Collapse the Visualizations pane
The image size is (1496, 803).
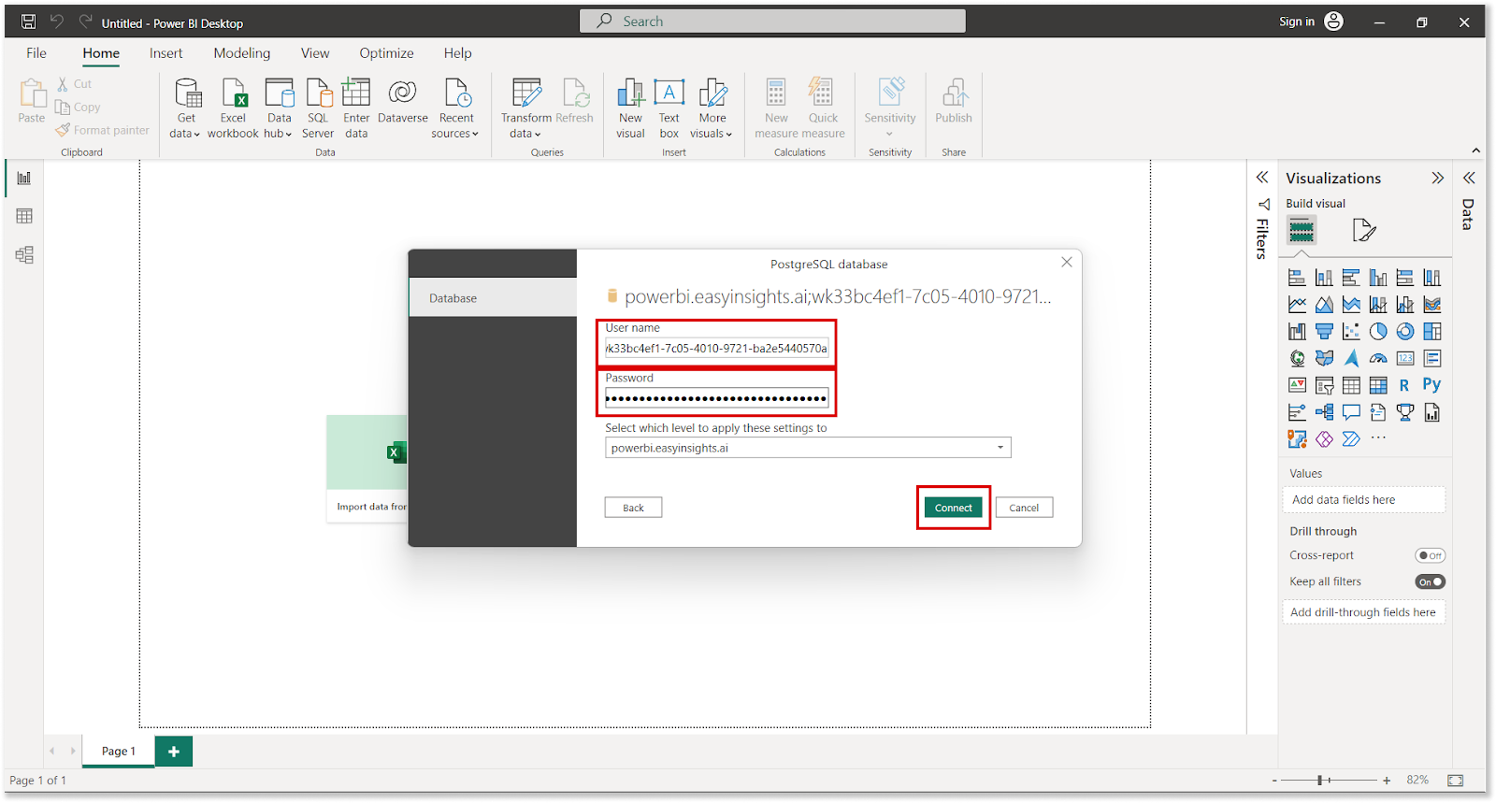coord(1437,178)
